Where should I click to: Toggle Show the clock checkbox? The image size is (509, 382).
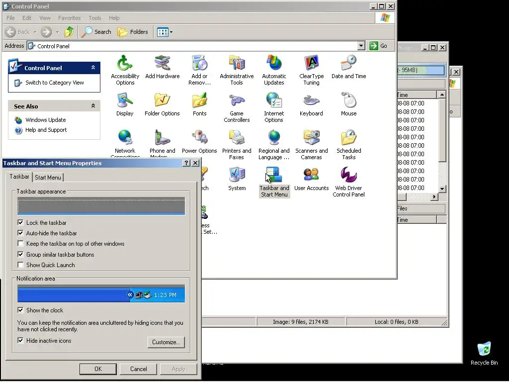[20, 310]
